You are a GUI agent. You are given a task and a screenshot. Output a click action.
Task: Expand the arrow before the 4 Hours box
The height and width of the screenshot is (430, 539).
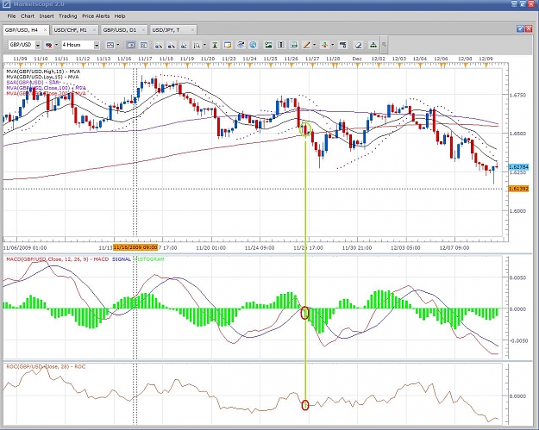56,45
